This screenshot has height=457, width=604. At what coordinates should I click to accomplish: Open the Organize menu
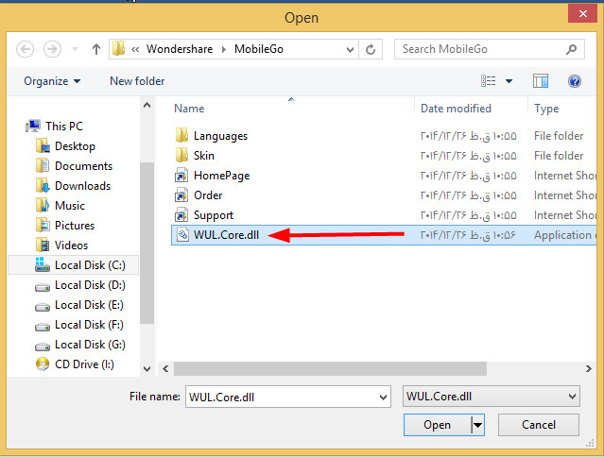pyautogui.click(x=52, y=81)
